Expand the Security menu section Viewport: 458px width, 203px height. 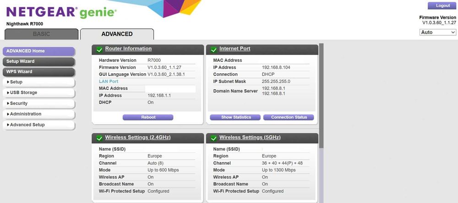pyautogui.click(x=39, y=104)
